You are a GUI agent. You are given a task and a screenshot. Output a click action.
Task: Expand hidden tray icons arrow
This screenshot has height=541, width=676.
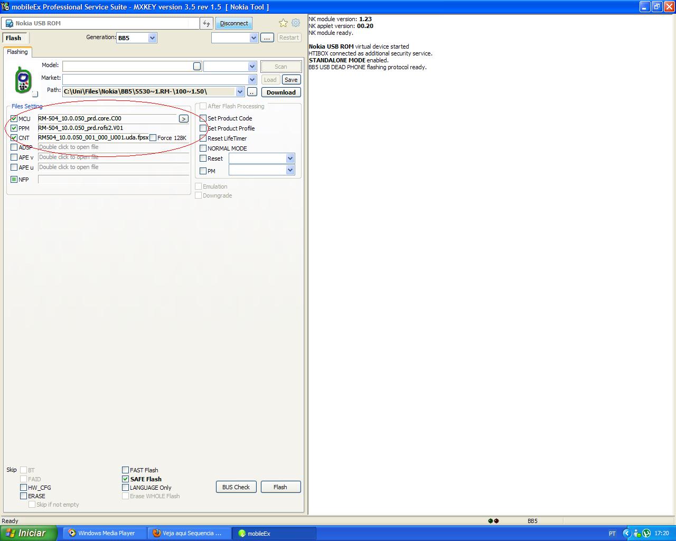627,533
